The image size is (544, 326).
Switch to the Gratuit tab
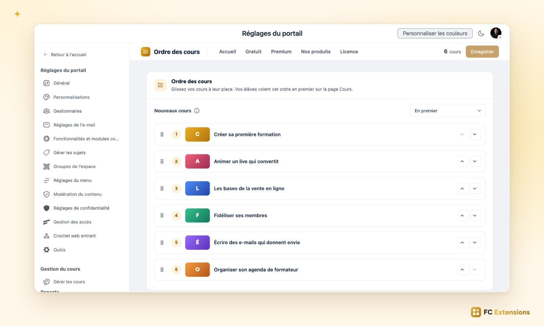[x=253, y=52]
